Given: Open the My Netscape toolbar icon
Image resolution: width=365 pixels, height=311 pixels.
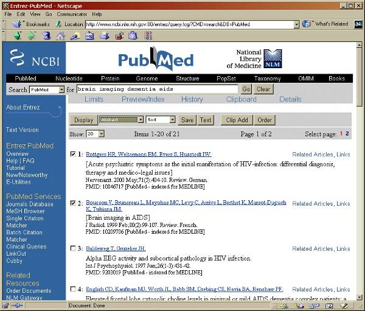Looking at the screenshot, I should tap(89, 36).
